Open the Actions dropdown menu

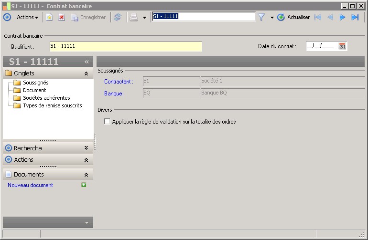[28, 17]
